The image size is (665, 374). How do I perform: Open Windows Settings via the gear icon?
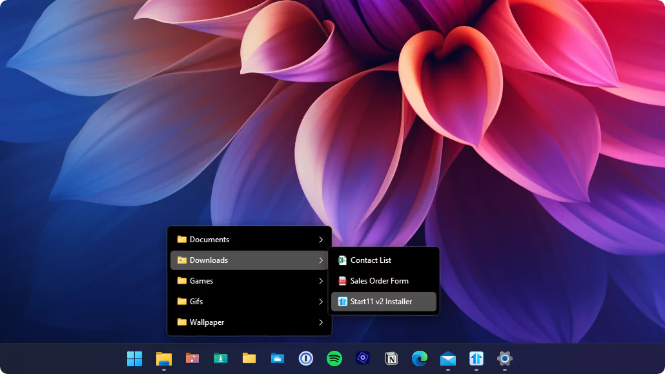tap(504, 358)
